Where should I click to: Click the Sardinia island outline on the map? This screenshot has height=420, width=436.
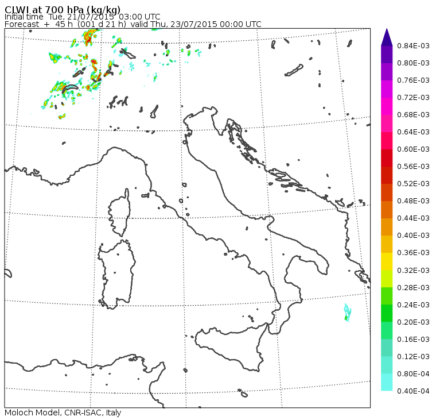coord(117,274)
